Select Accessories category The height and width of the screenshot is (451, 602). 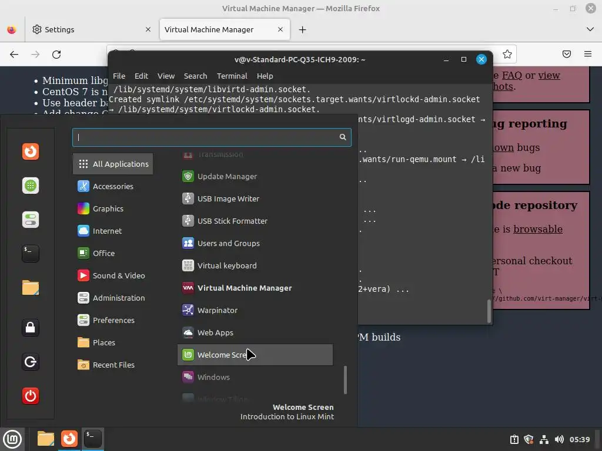click(113, 186)
